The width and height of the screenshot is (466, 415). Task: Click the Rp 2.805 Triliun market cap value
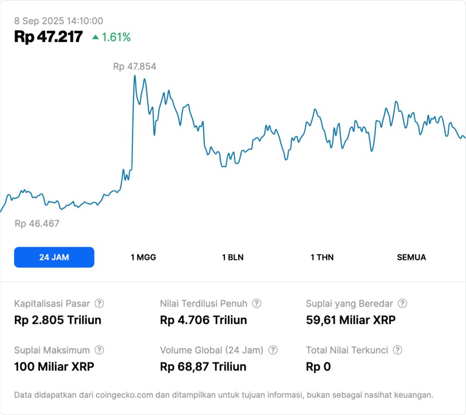pos(58,320)
